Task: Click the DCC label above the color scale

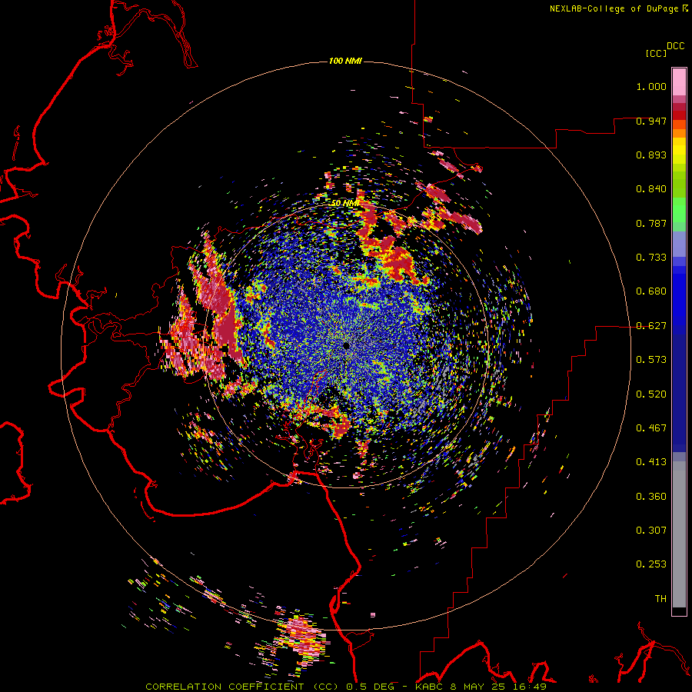Action: point(675,46)
